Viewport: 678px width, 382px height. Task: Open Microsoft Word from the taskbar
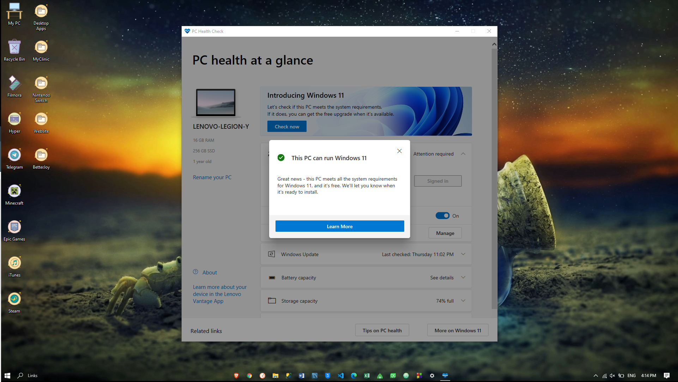click(x=302, y=376)
